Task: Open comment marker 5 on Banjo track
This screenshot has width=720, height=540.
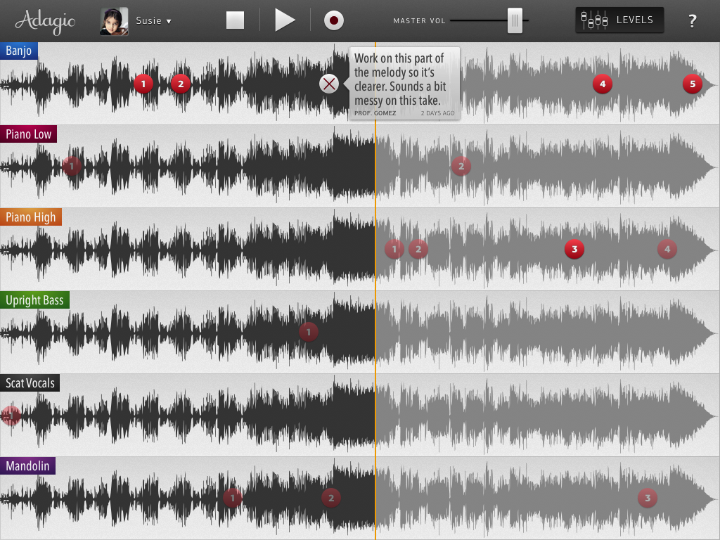Action: (x=693, y=84)
